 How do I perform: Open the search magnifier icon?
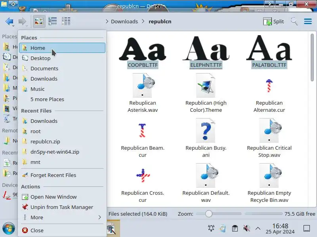click(294, 21)
